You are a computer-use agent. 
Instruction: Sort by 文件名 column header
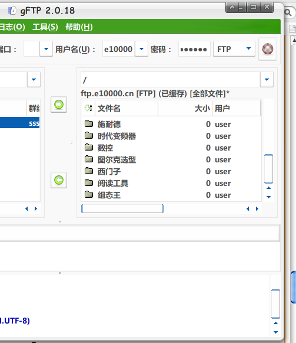click(127, 108)
